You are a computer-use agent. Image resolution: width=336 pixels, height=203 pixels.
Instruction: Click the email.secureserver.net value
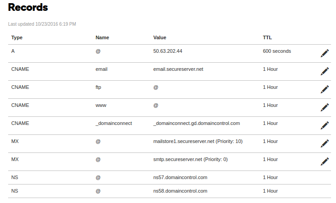click(178, 69)
